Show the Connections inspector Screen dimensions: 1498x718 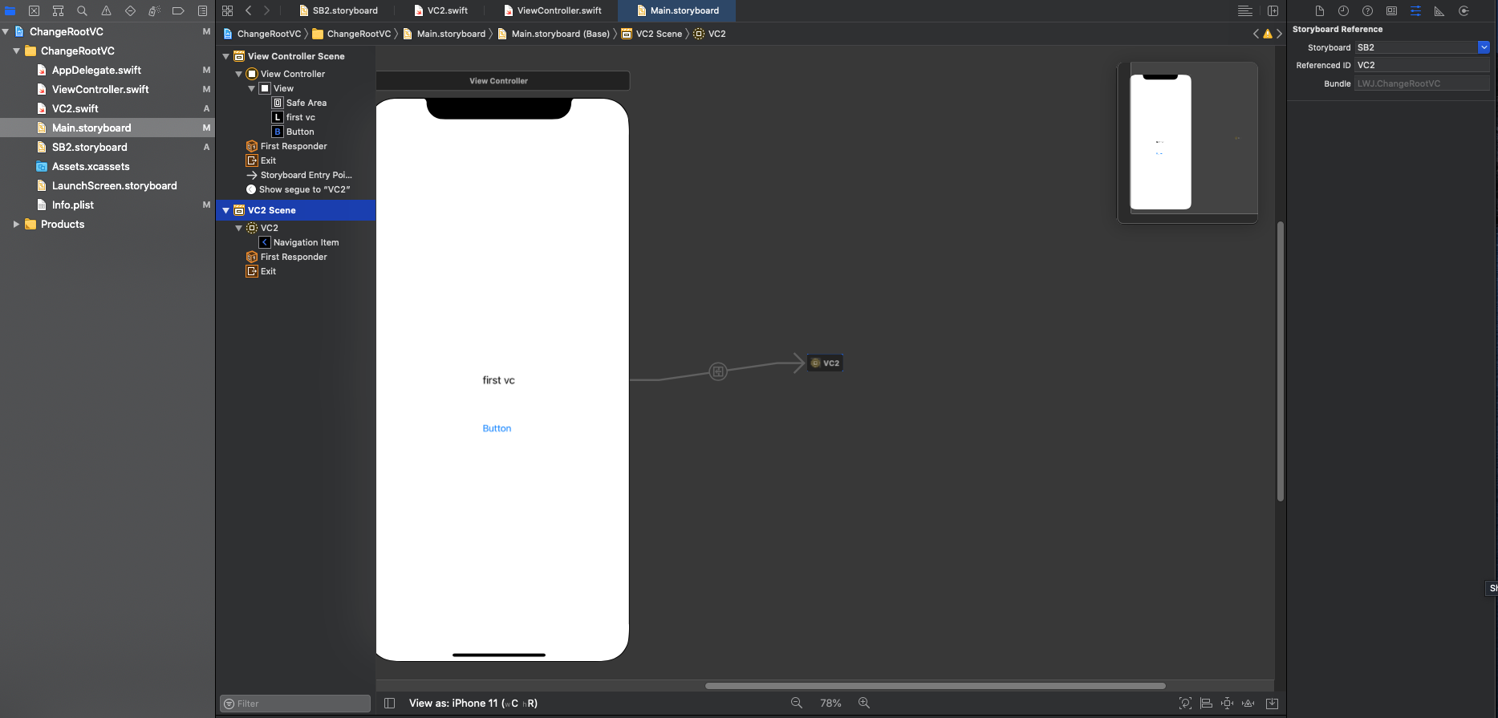coord(1463,10)
